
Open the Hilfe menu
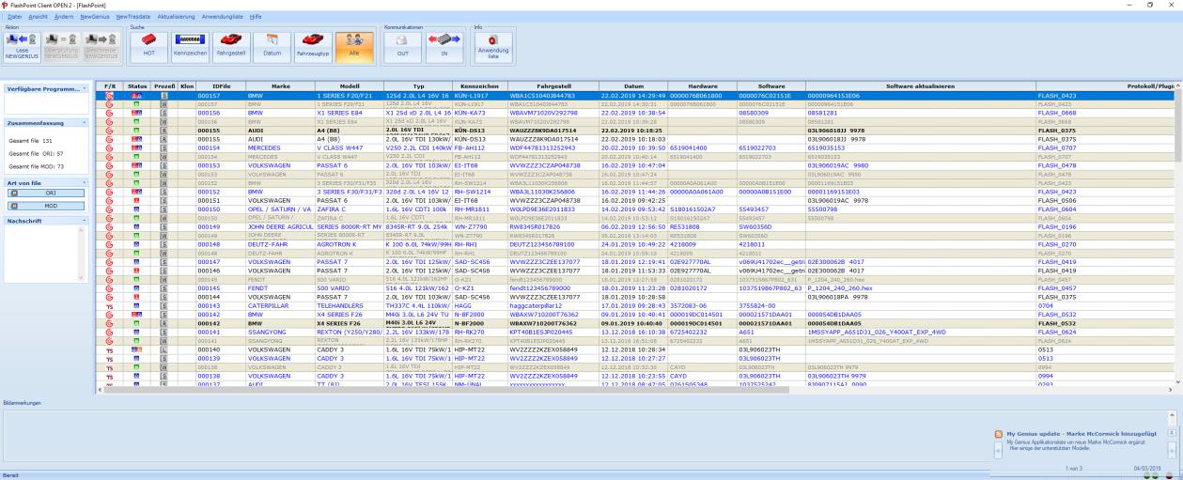256,17
